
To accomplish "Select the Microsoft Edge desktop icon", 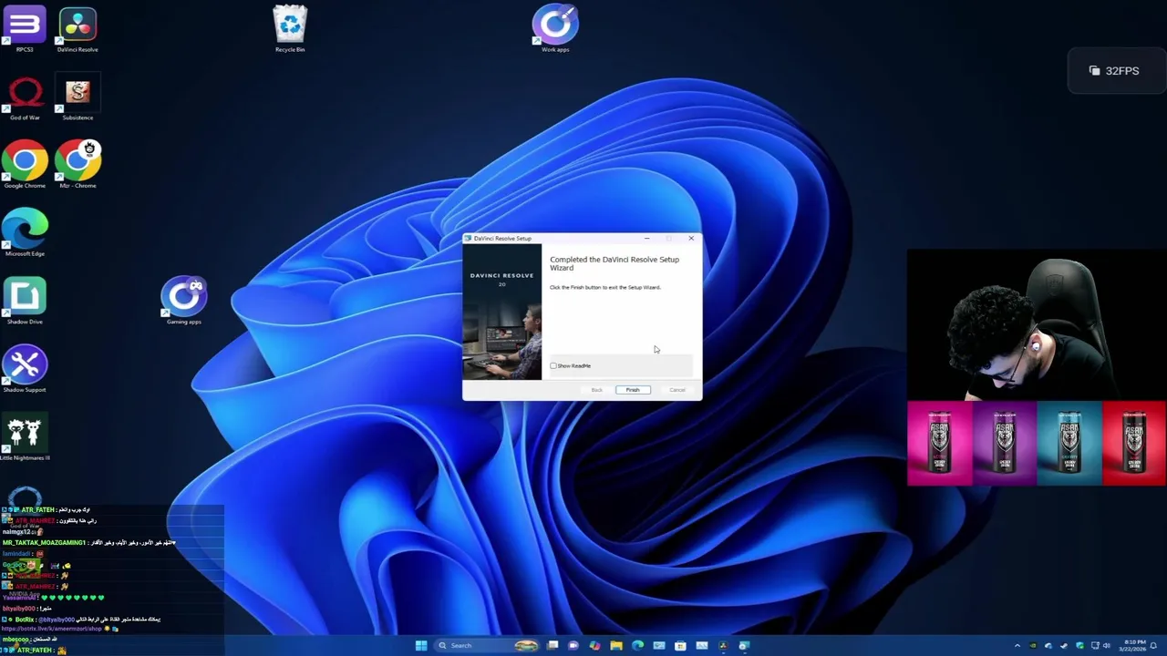I will [x=25, y=233].
